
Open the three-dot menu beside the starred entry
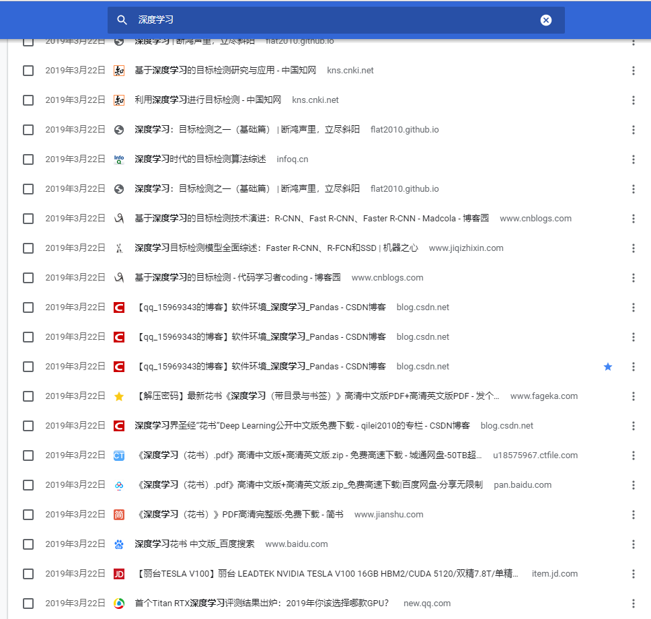pos(633,366)
